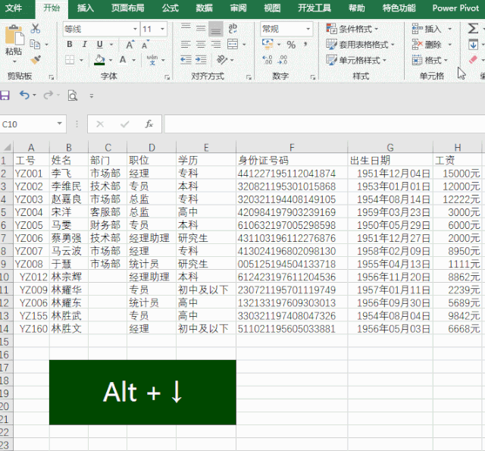
Task: Set bottom vertical alignment
Action: [x=216, y=29]
